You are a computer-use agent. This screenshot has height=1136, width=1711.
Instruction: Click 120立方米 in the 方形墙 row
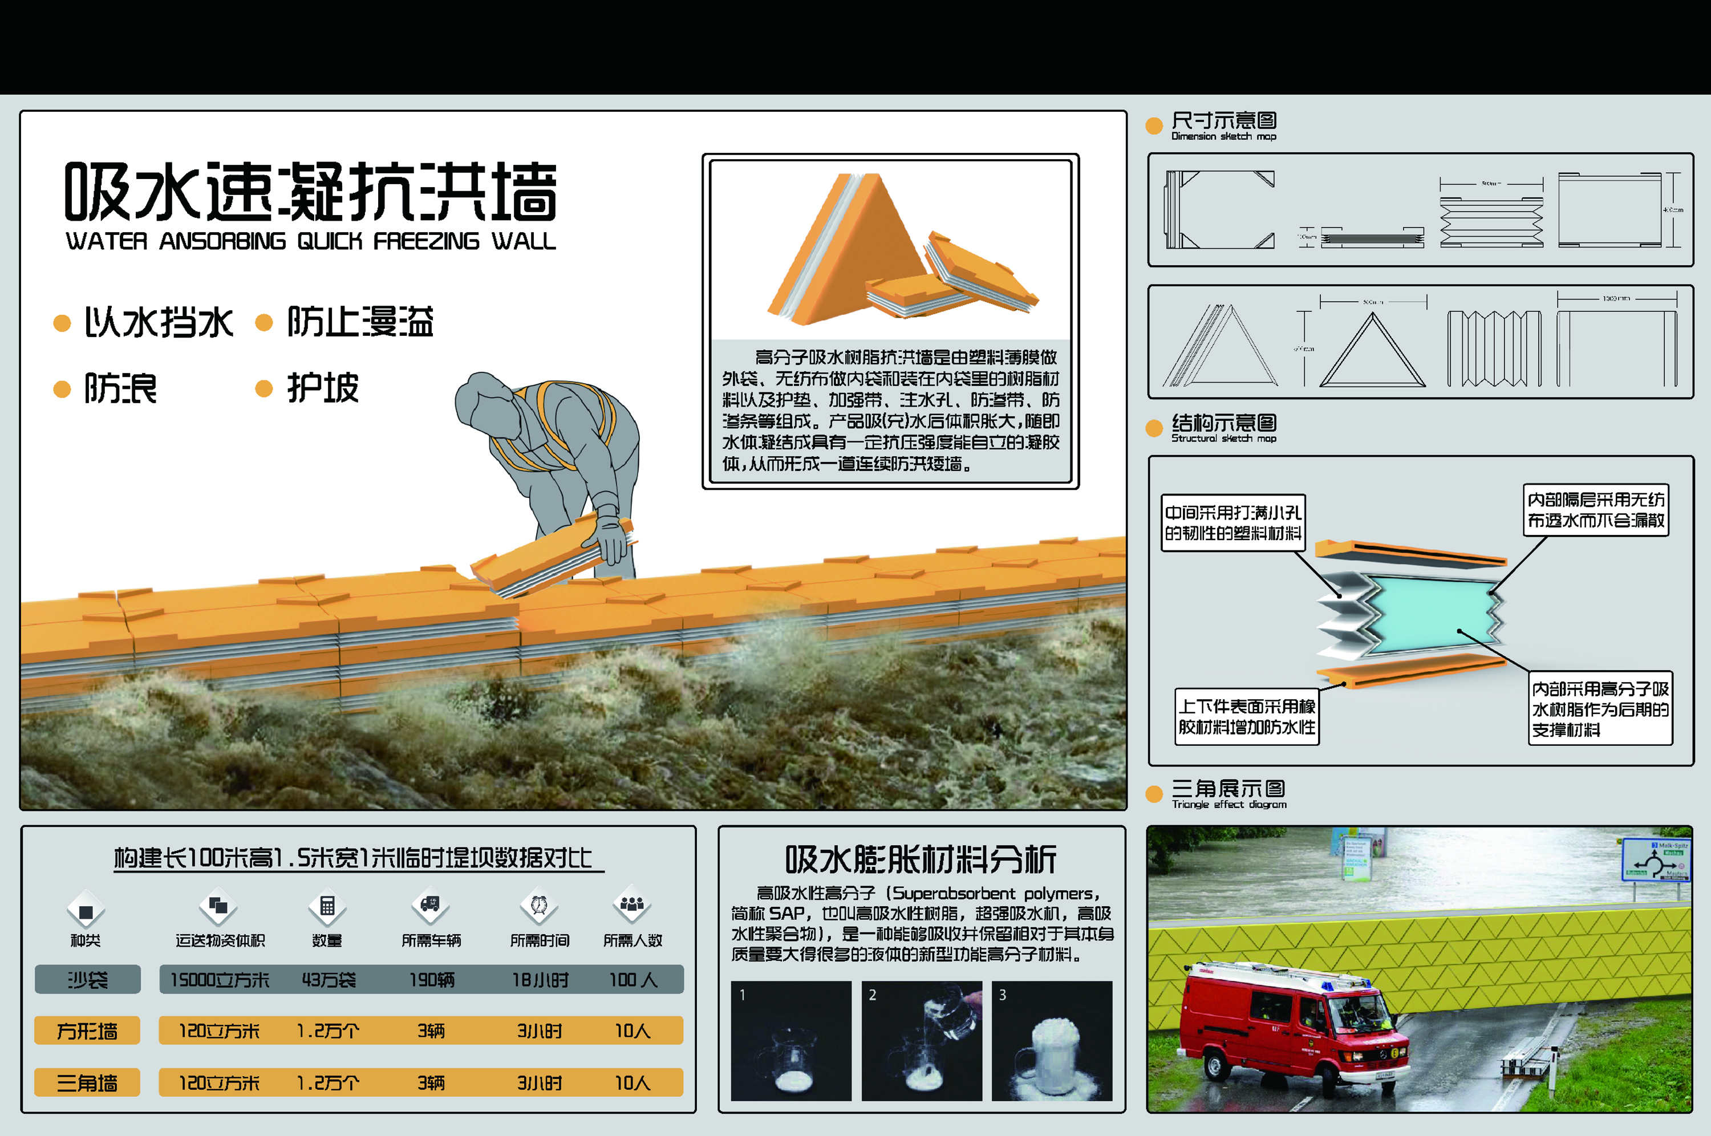pos(219,1030)
